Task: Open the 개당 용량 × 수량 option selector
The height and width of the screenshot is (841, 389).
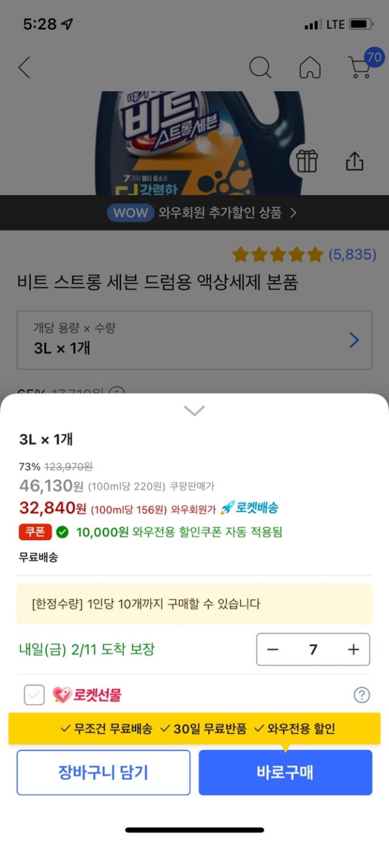Action: click(194, 340)
